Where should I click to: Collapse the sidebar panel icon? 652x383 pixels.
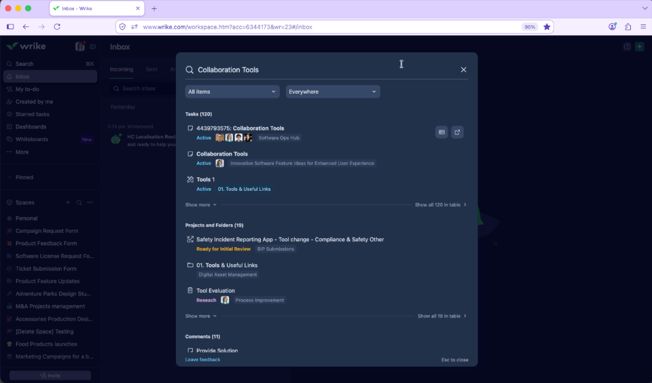(93, 47)
